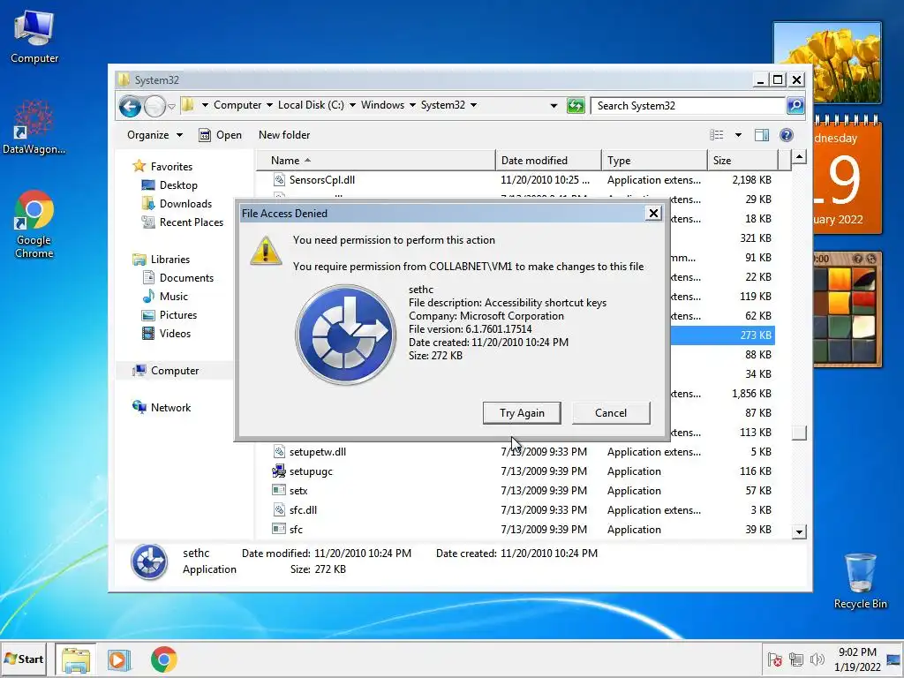Click the sethc accessibility icon in the dialog

pyautogui.click(x=345, y=335)
